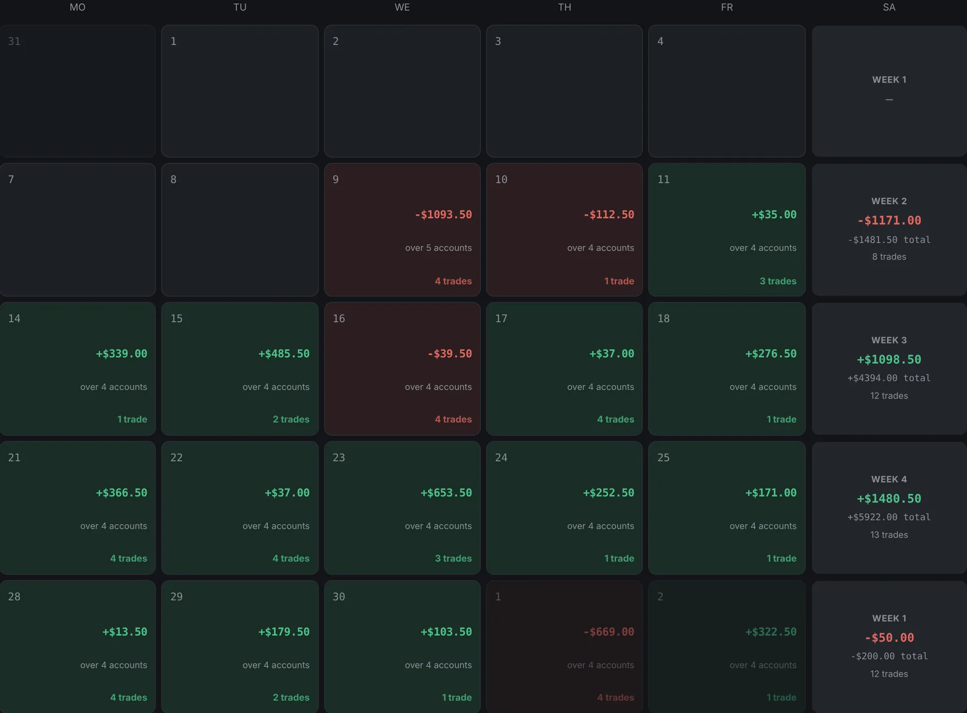Click the FR column header
The image size is (967, 713).
[x=727, y=8]
